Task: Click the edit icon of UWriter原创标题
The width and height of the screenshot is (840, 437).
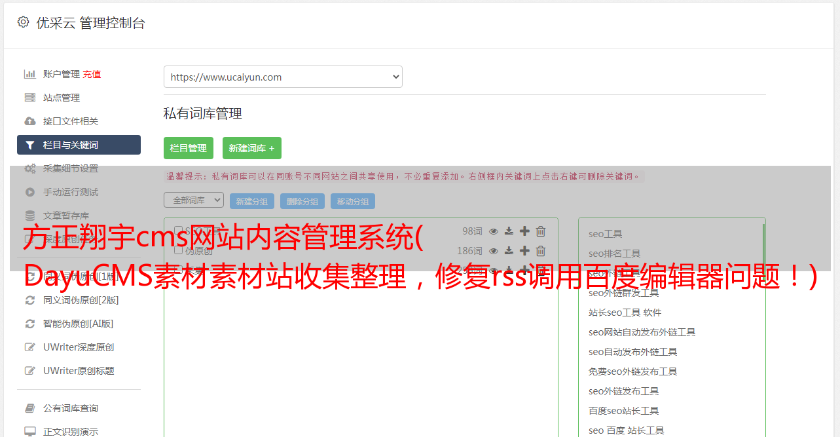Action: pos(30,371)
